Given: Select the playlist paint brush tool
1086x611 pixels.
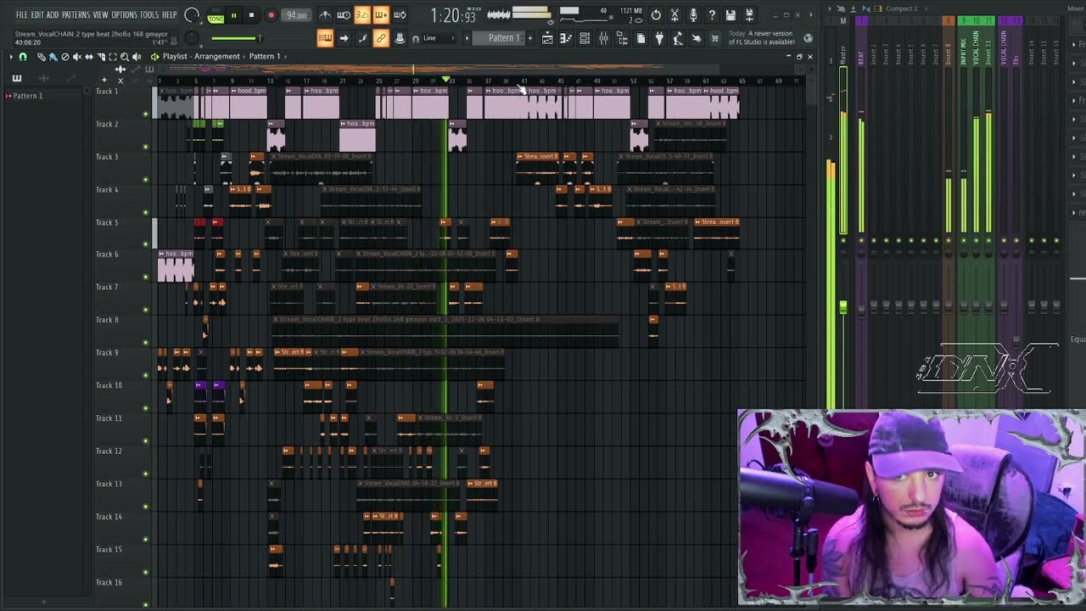Looking at the screenshot, I should (53, 57).
